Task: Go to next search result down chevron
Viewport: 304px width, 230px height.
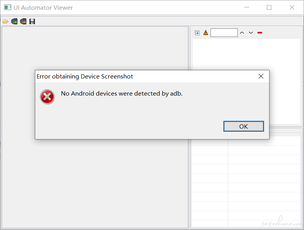Action: click(251, 33)
